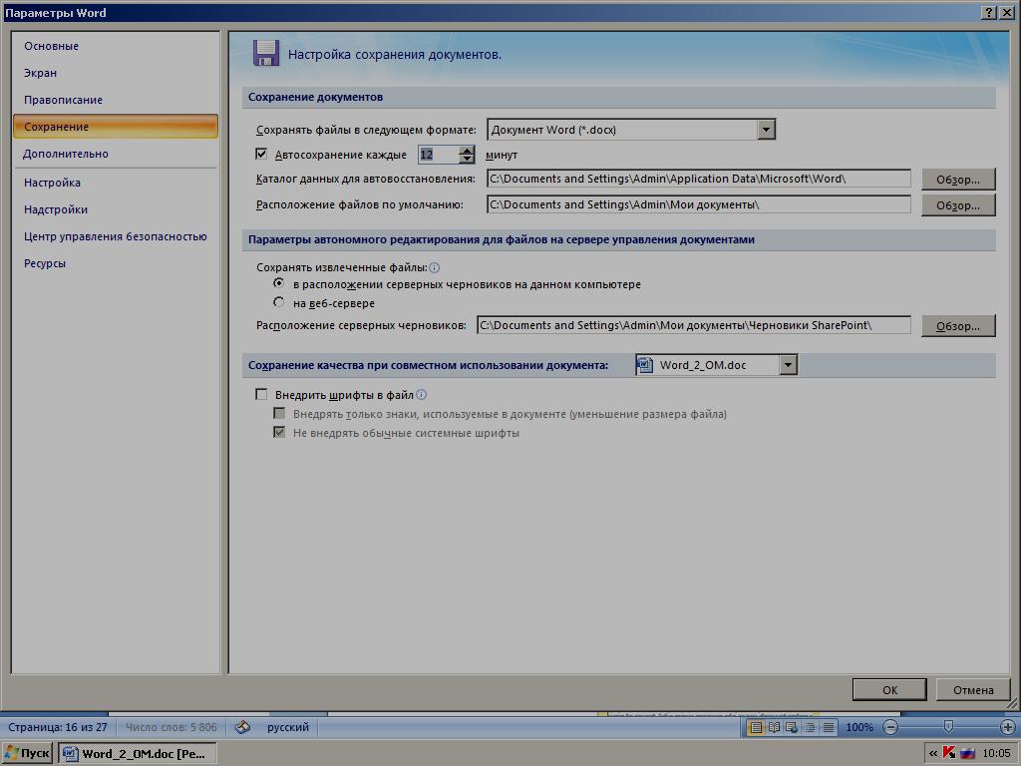This screenshot has height=766, width=1021.
Task: Click the zoom in plus button
Action: 1007,727
